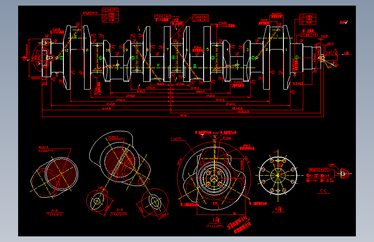The width and height of the screenshot is (374, 242).
Task: Select the yellow number "2" label
Action: 267,50
